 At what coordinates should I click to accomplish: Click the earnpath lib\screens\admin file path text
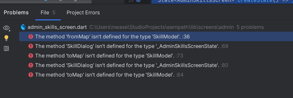click(x=162, y=27)
